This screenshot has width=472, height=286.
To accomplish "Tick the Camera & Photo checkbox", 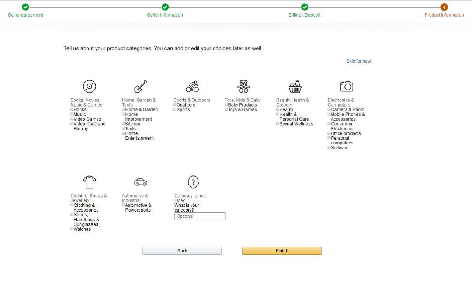I will point(329,109).
